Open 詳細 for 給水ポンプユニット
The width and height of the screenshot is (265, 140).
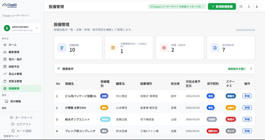[247, 119]
